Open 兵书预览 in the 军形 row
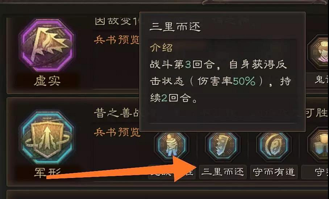This screenshot has height=199, width=329. [x=117, y=132]
